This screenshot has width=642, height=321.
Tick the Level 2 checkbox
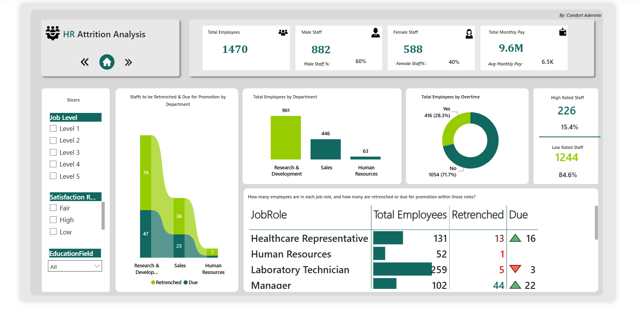click(x=53, y=140)
